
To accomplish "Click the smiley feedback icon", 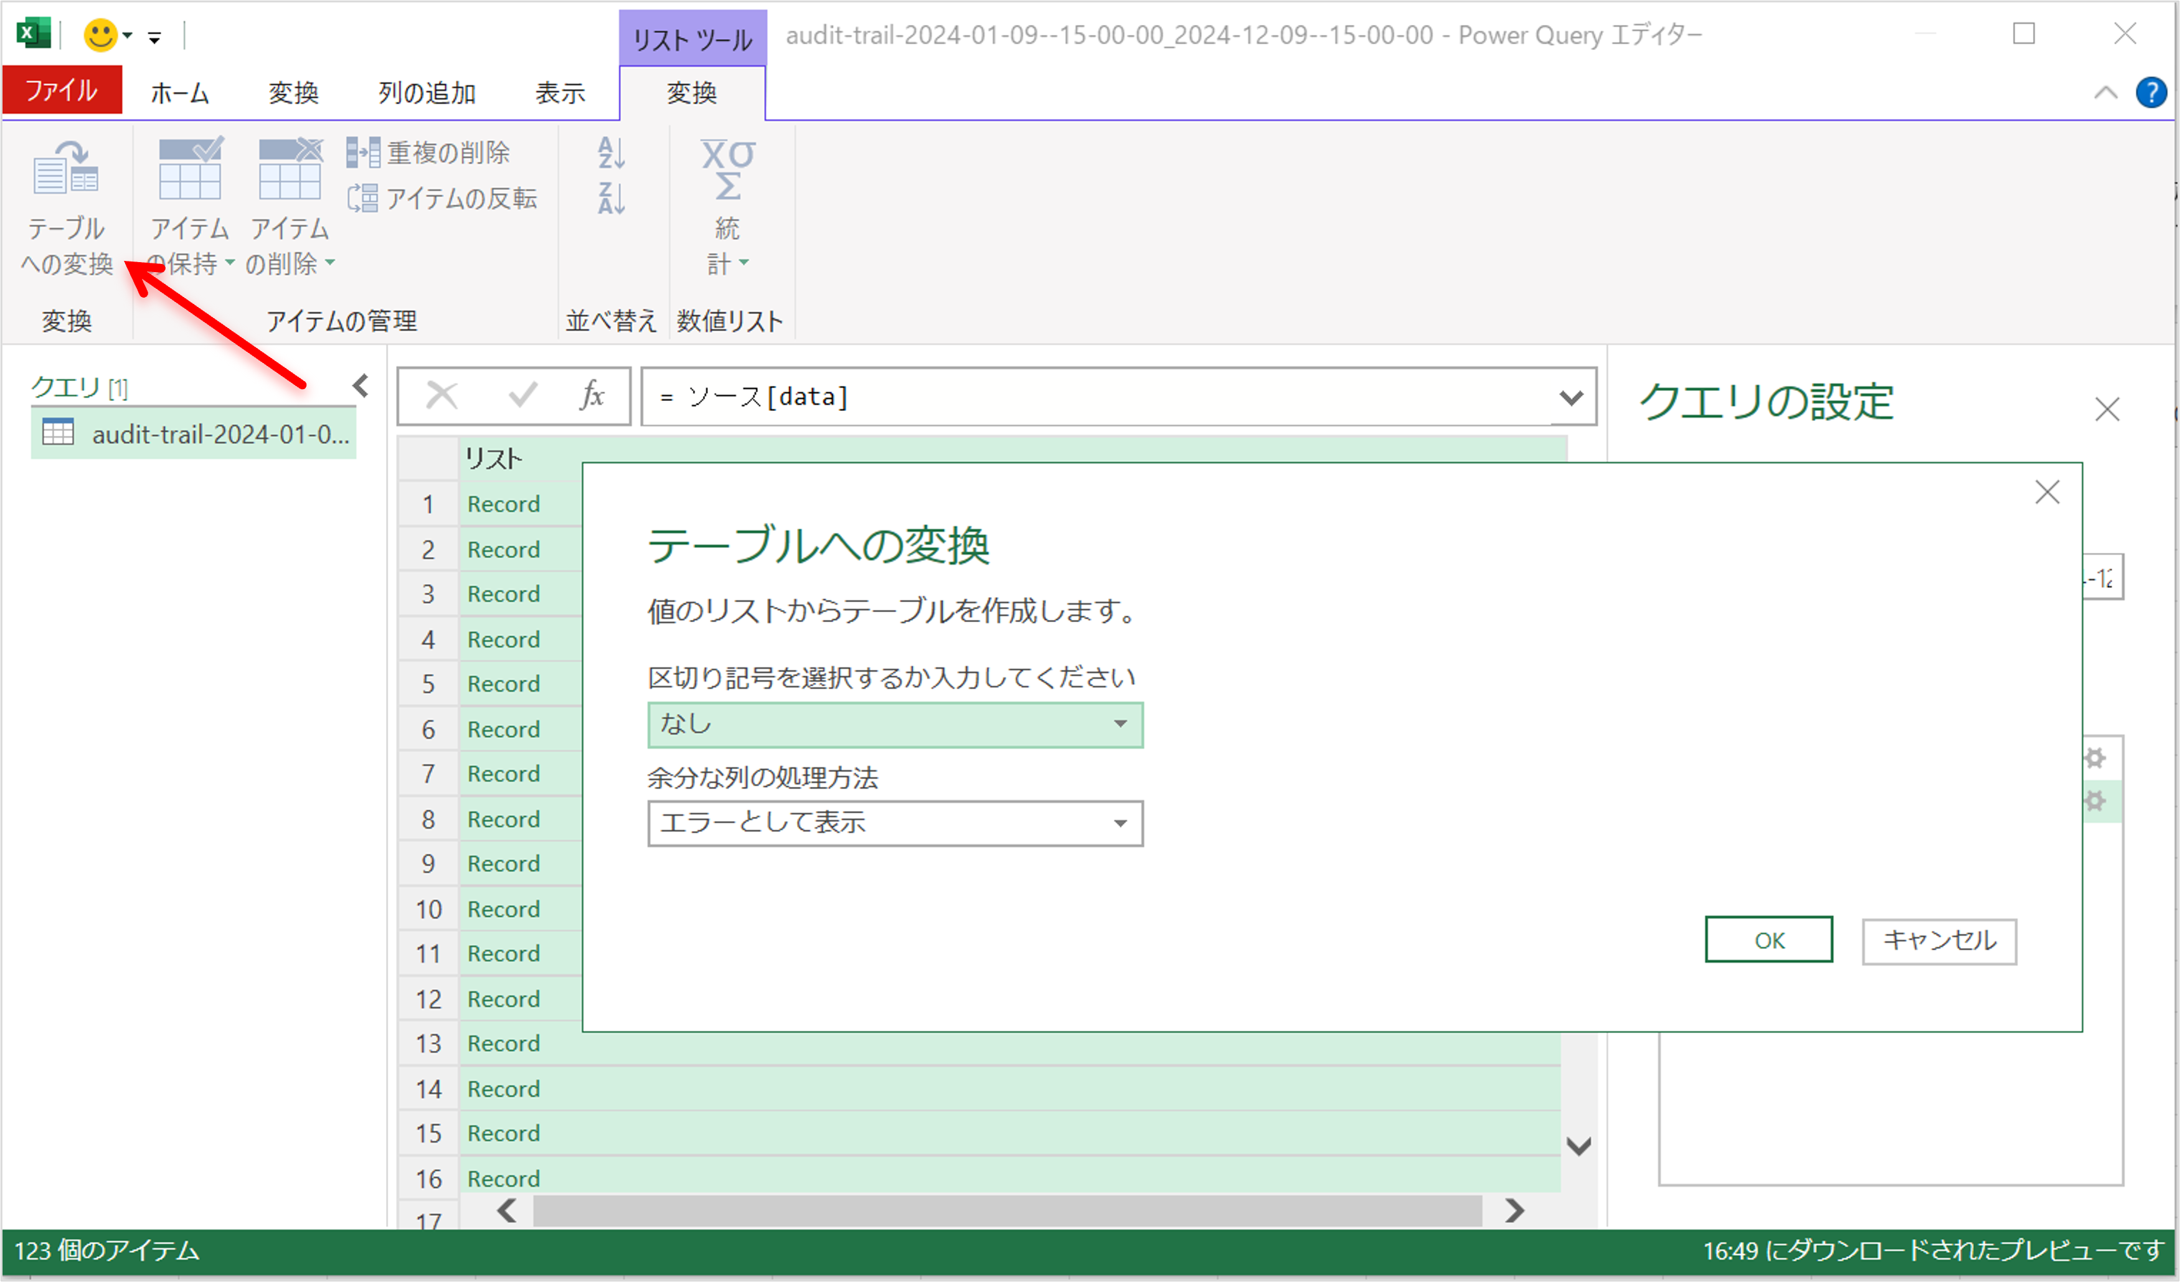I will click(100, 35).
